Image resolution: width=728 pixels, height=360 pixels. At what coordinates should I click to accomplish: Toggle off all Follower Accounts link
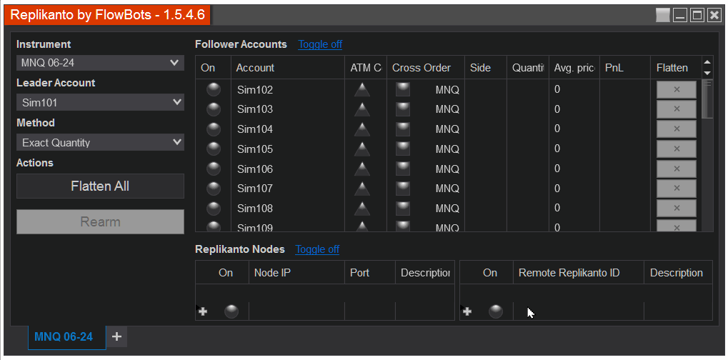pyautogui.click(x=320, y=44)
